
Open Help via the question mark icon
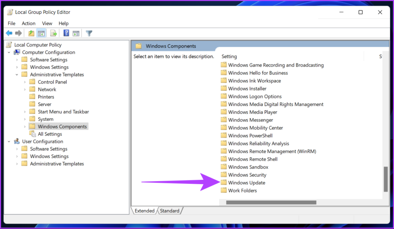pos(66,33)
